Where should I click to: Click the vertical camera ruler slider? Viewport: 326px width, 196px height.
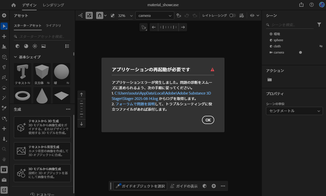coord(82,109)
